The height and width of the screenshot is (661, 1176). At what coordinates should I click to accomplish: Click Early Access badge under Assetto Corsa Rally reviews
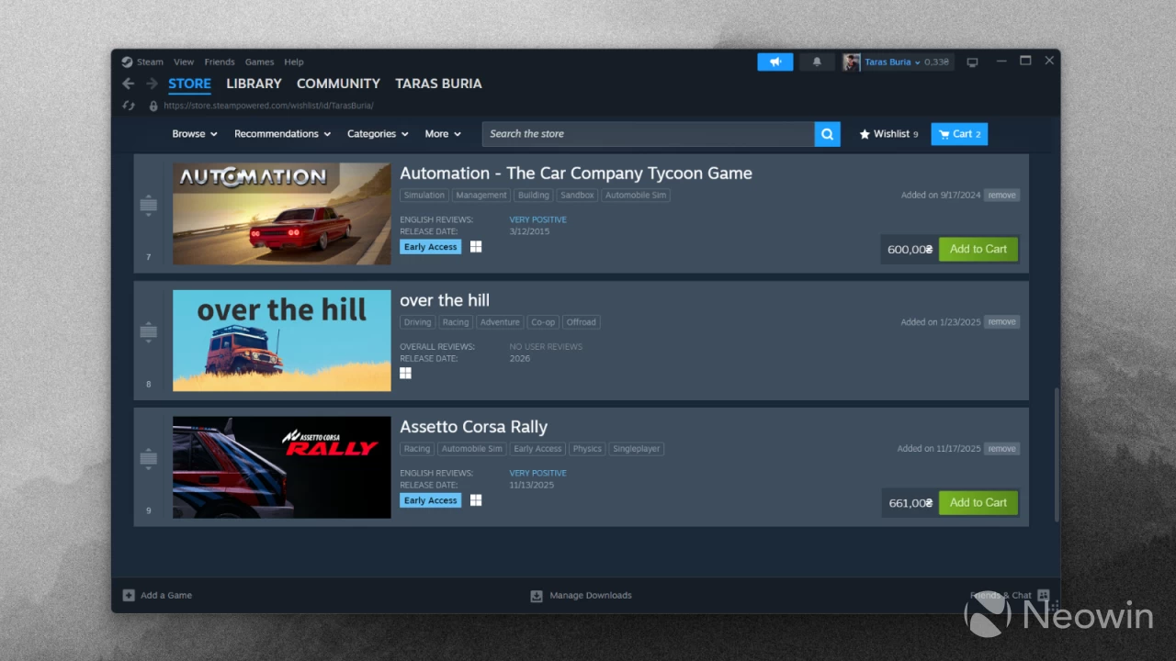[x=430, y=500]
